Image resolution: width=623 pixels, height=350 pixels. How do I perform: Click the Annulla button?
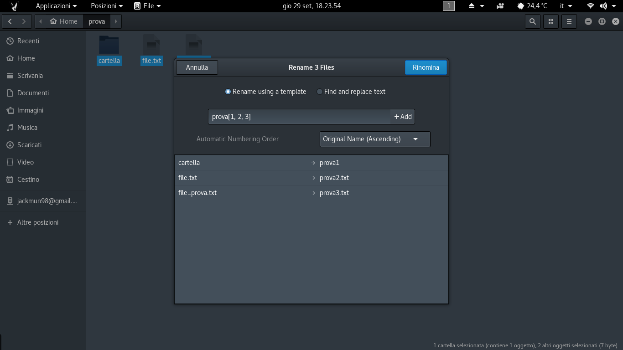pos(197,67)
